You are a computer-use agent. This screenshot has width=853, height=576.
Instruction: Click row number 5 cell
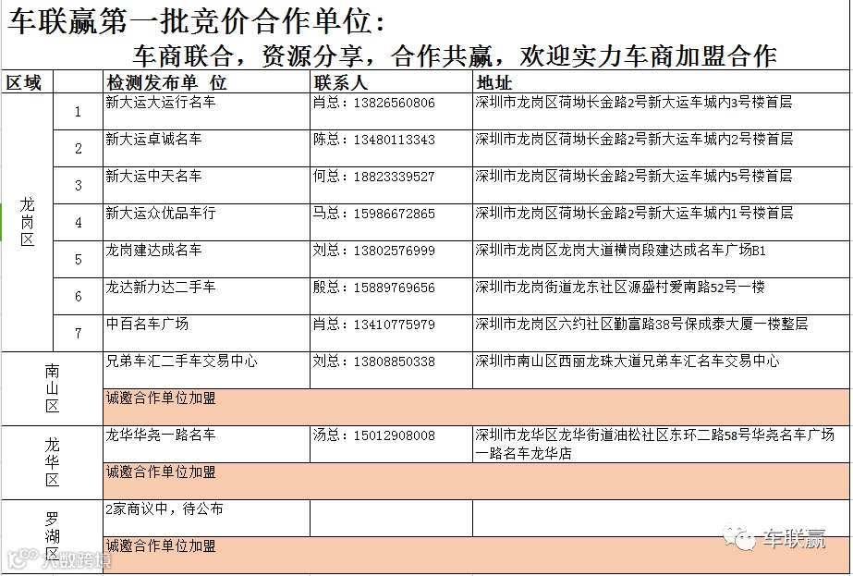click(78, 260)
